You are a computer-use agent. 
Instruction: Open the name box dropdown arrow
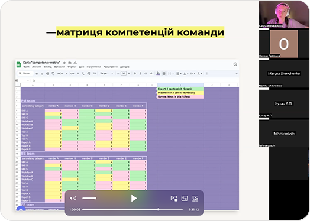pyautogui.click(x=28, y=80)
